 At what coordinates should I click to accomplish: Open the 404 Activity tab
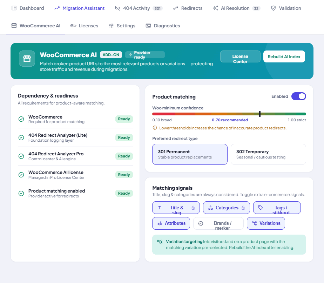pyautogui.click(x=139, y=8)
